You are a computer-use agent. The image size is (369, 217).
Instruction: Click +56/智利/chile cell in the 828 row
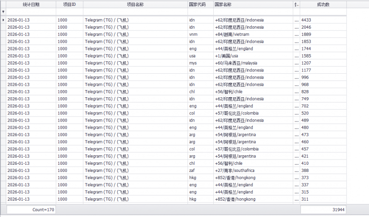(x=253, y=91)
